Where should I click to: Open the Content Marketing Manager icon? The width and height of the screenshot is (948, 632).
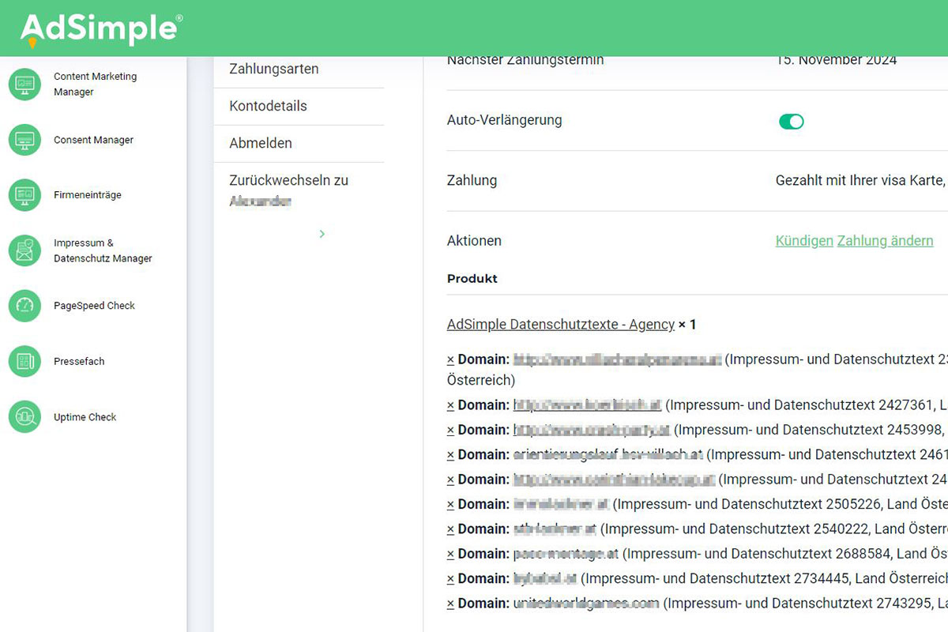click(x=24, y=85)
